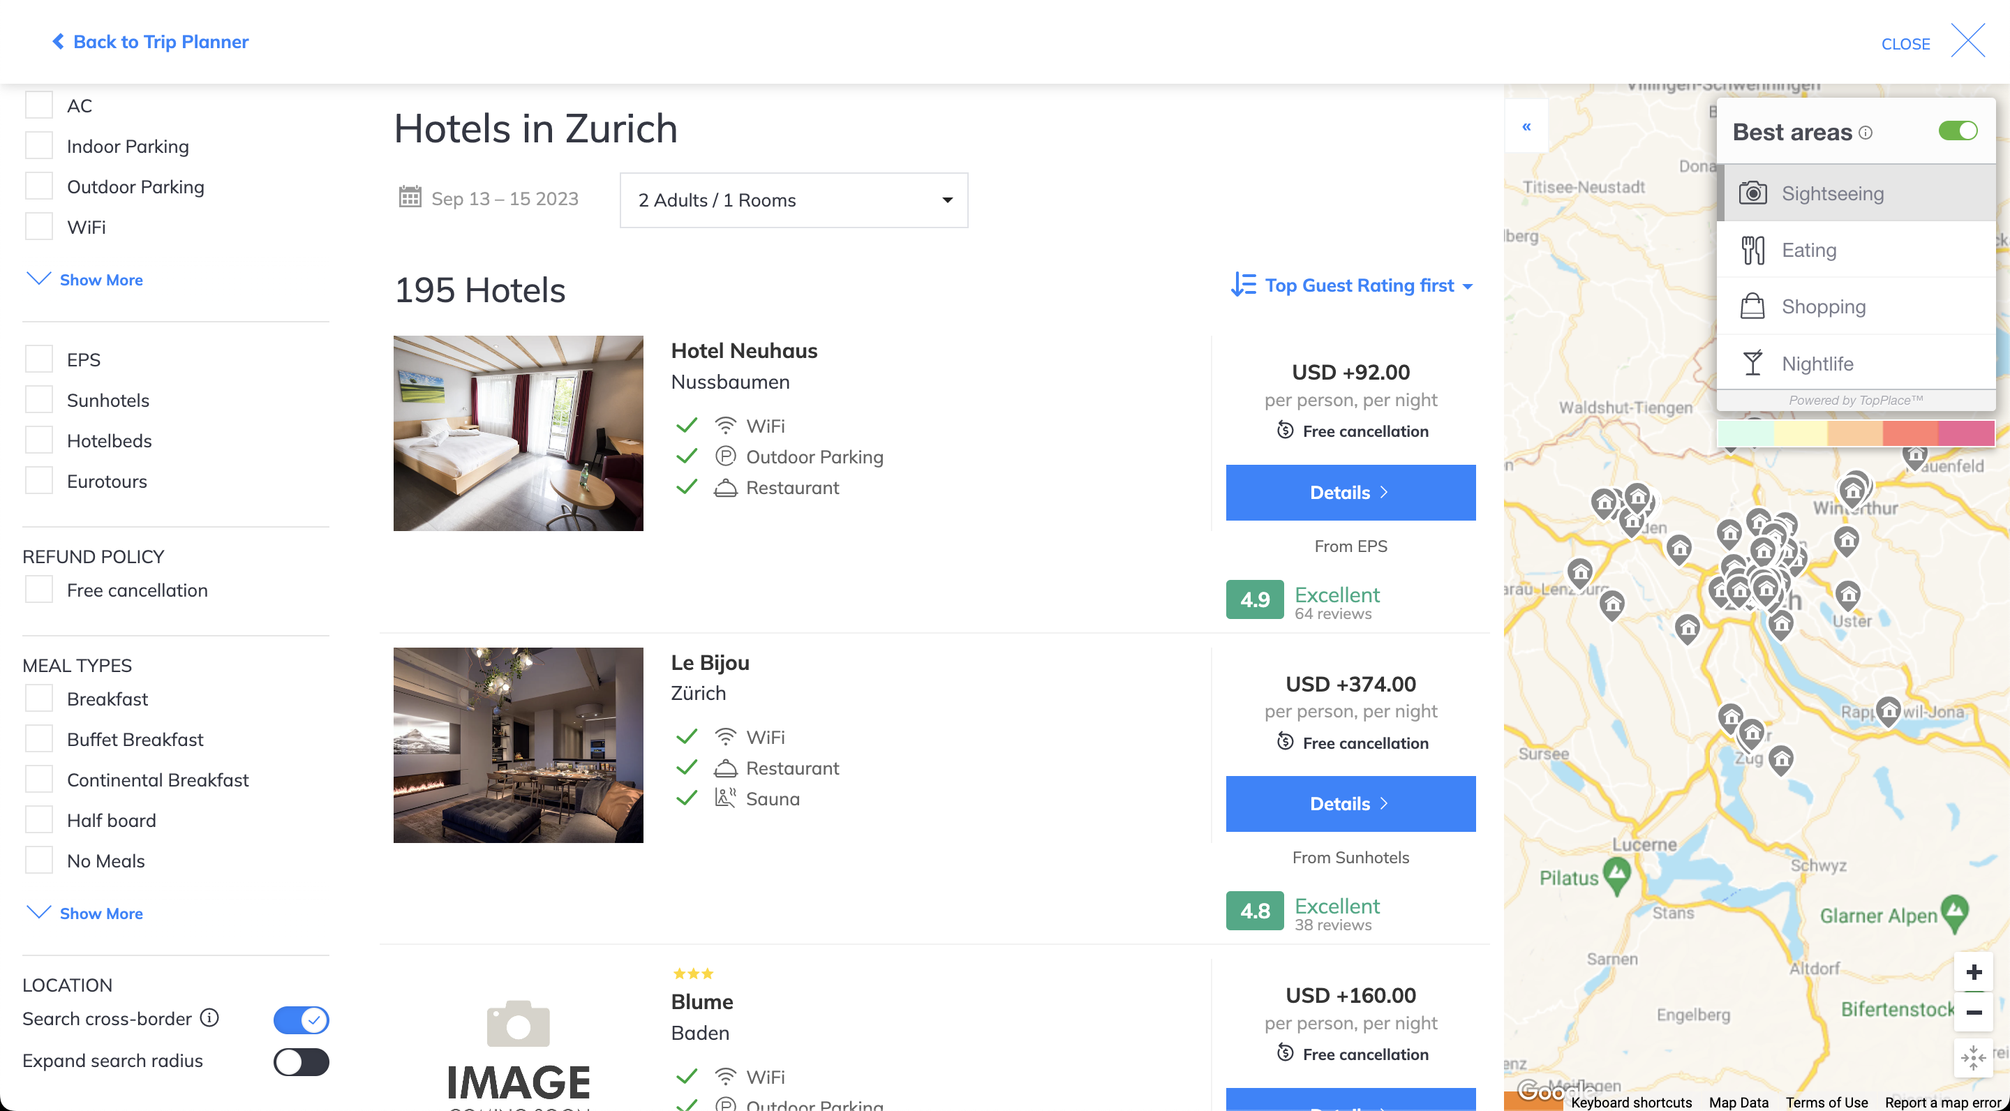The width and height of the screenshot is (2010, 1111).
Task: Open Le Bijou interior photo
Action: (x=518, y=745)
